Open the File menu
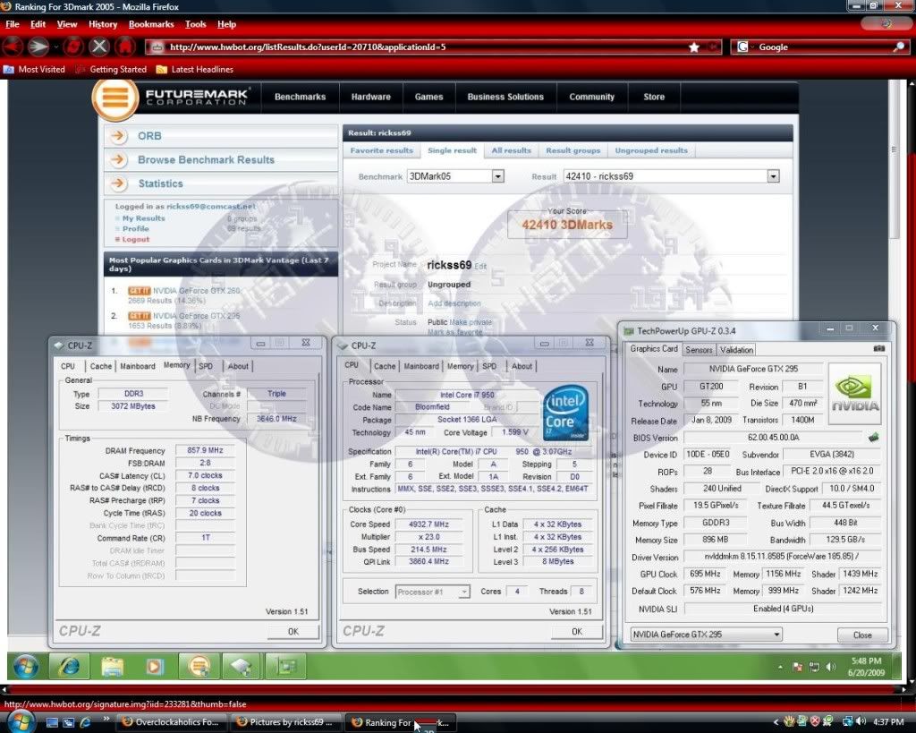This screenshot has width=916, height=733. tap(13, 24)
